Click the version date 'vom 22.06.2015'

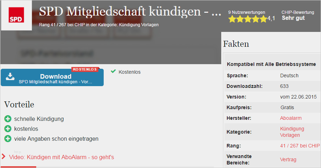(298, 97)
